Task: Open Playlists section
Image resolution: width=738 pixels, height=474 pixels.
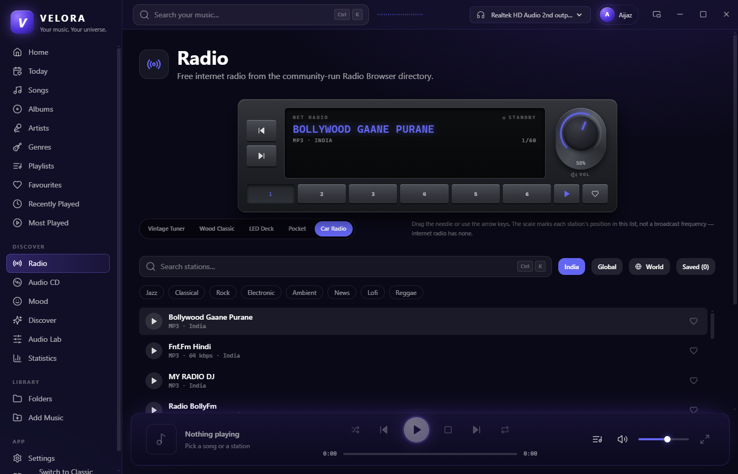Action: coord(58,166)
